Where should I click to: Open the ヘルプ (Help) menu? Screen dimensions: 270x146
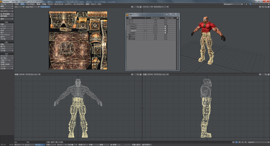coord(7,8)
